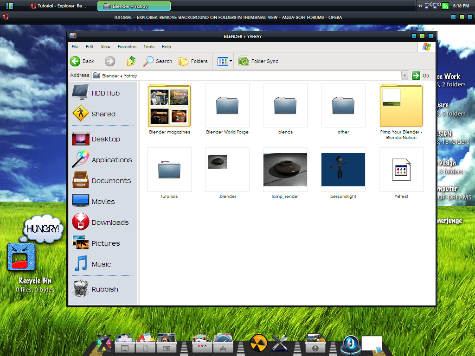
Task: Select the YBtest file icon
Action: 401,170
